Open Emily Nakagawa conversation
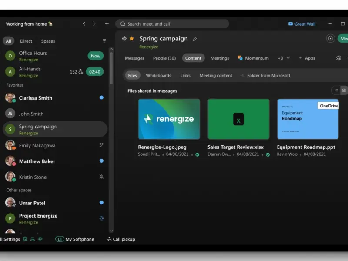Image resolution: width=348 pixels, height=261 pixels. [x=54, y=145]
